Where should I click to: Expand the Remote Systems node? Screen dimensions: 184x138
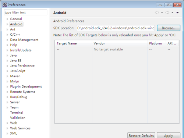[7, 92]
